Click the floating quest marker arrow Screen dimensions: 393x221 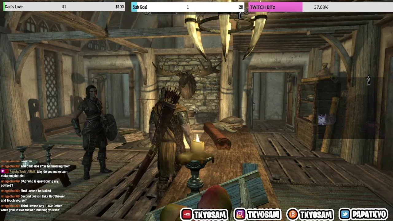click(369, 80)
